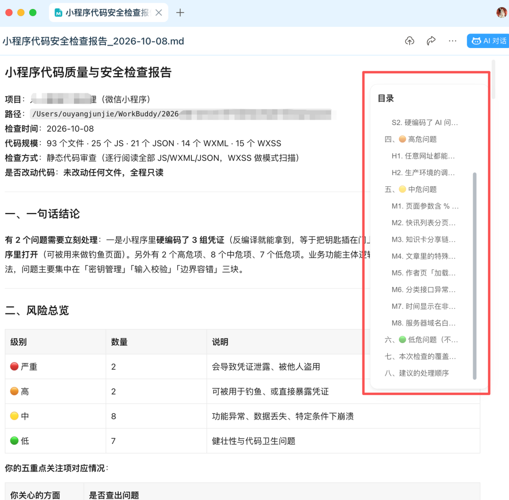Click the count 7 in 低 row
The width and height of the screenshot is (509, 500).
coord(113,441)
